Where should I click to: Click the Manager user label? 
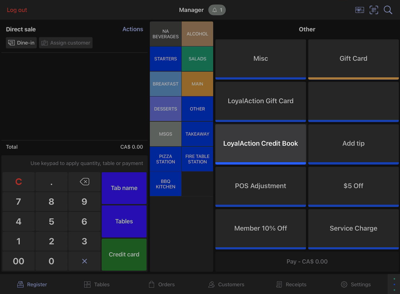(x=191, y=10)
